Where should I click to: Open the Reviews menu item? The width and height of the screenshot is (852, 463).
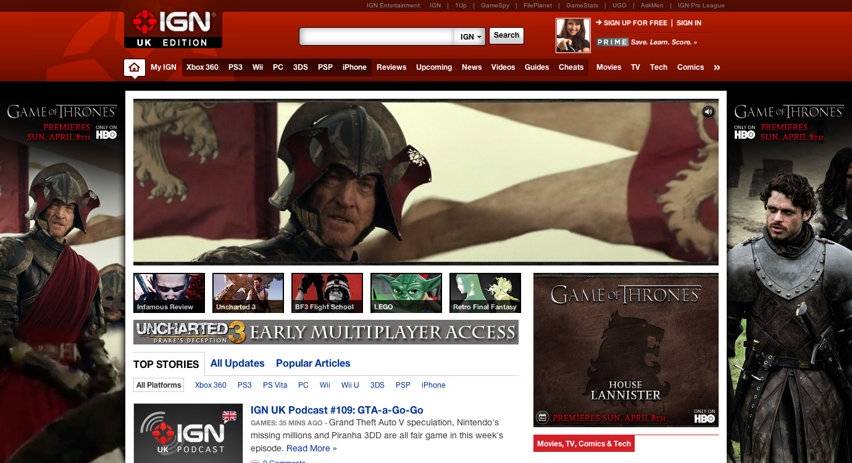391,67
